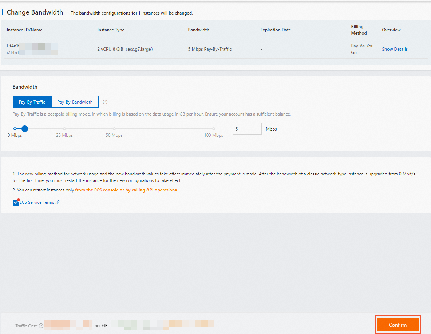Click the '2 vCPU 8 GiB (ecs.g7.large)' cell

point(125,49)
